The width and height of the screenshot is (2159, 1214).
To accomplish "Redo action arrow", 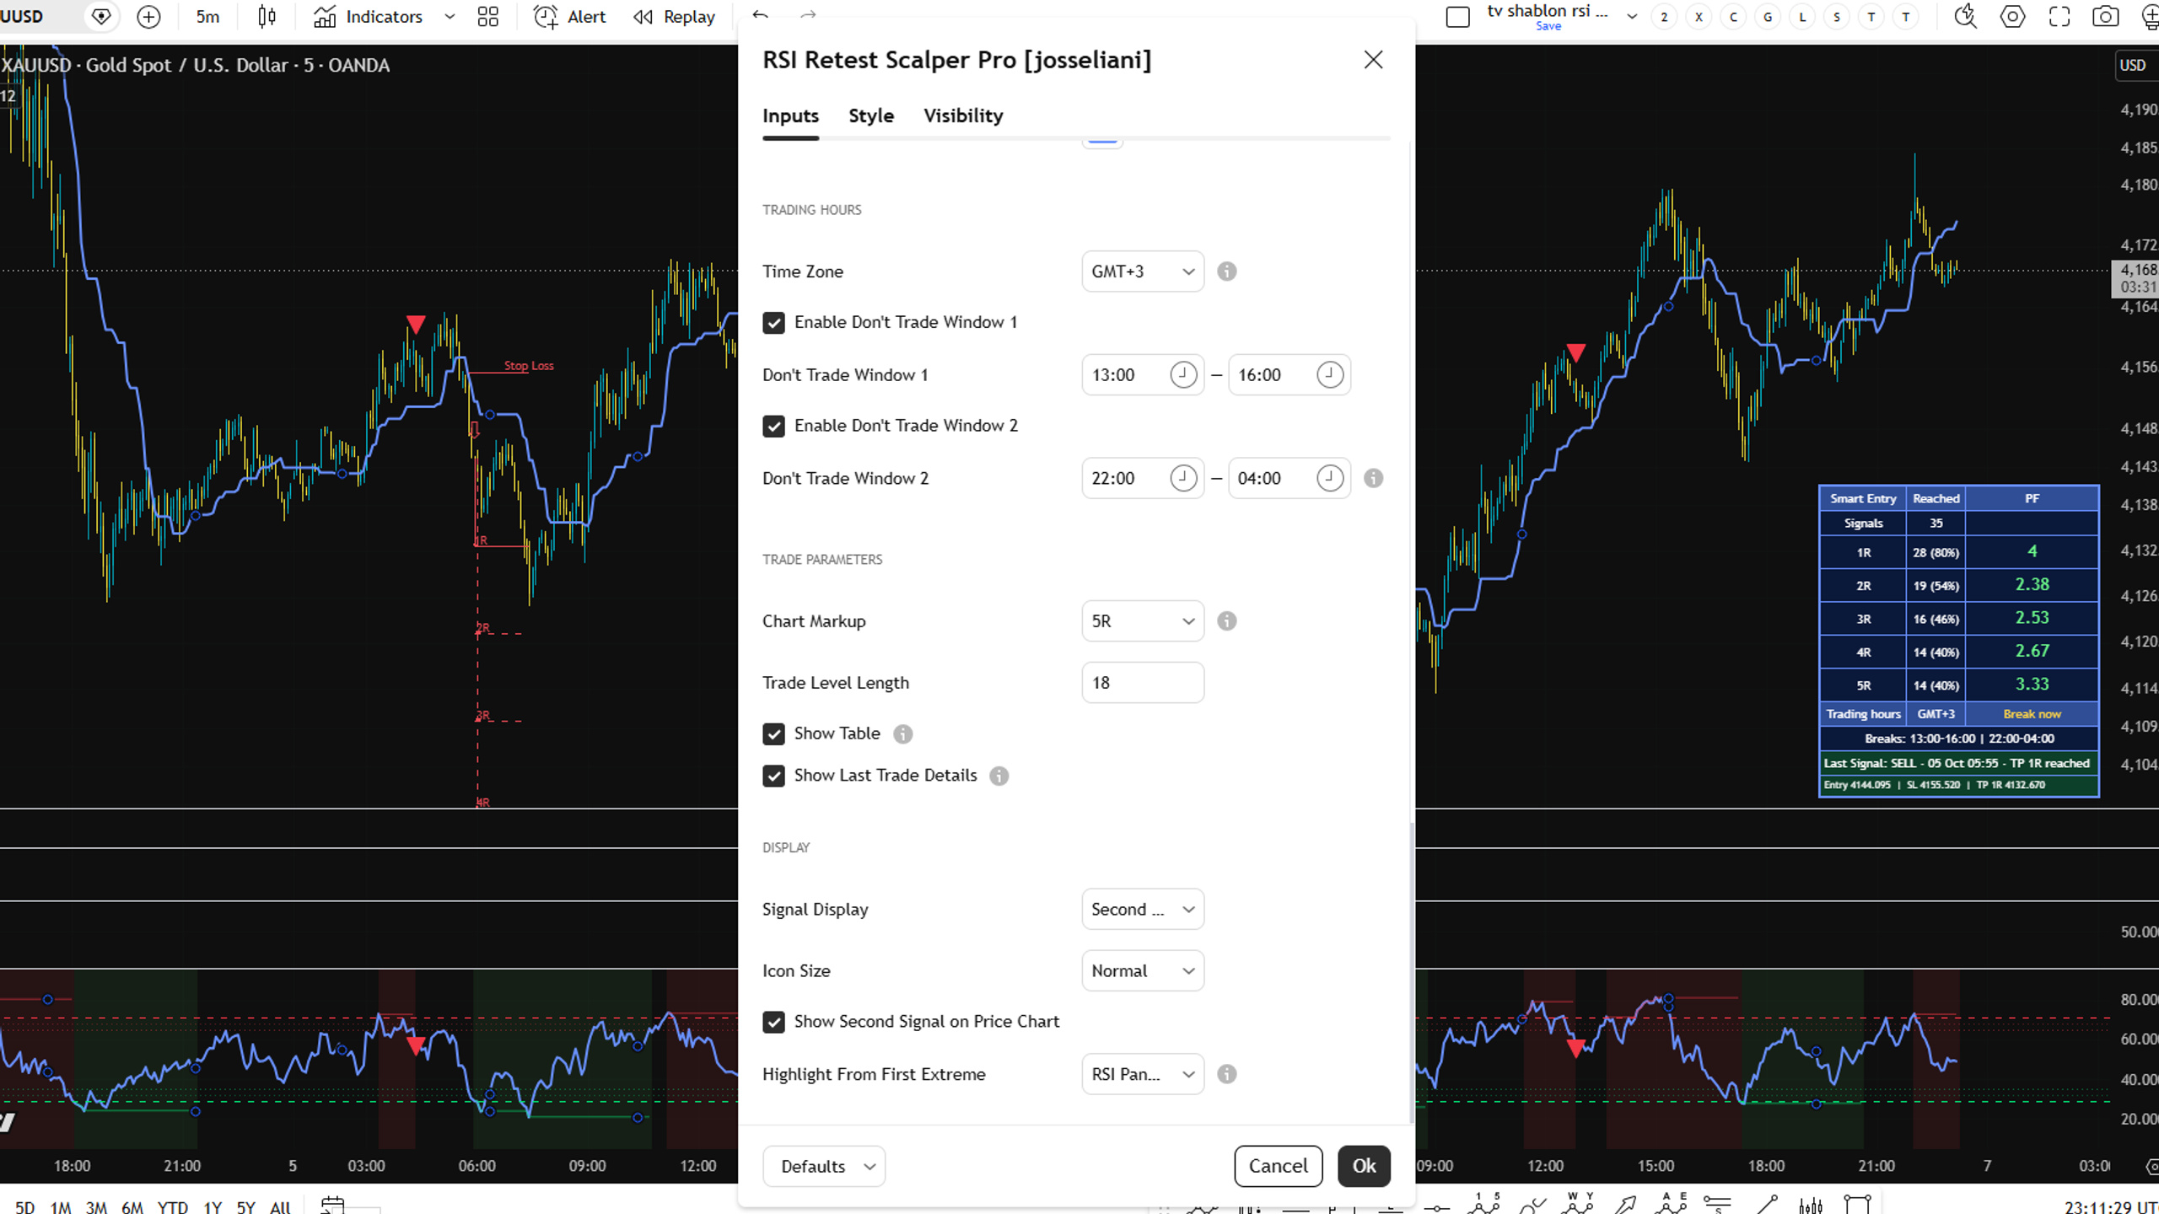I will (x=808, y=15).
